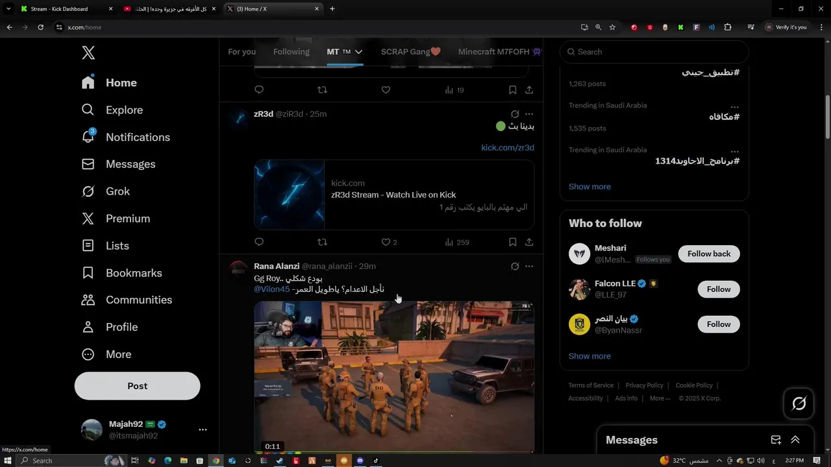Click the Post button

(137, 386)
